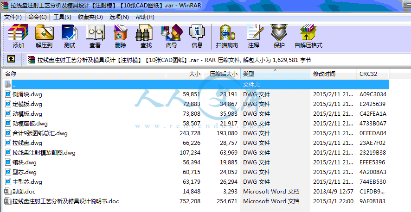Select the file 合计9张图纸总汇.dwg
411x212 pixels.
point(40,133)
